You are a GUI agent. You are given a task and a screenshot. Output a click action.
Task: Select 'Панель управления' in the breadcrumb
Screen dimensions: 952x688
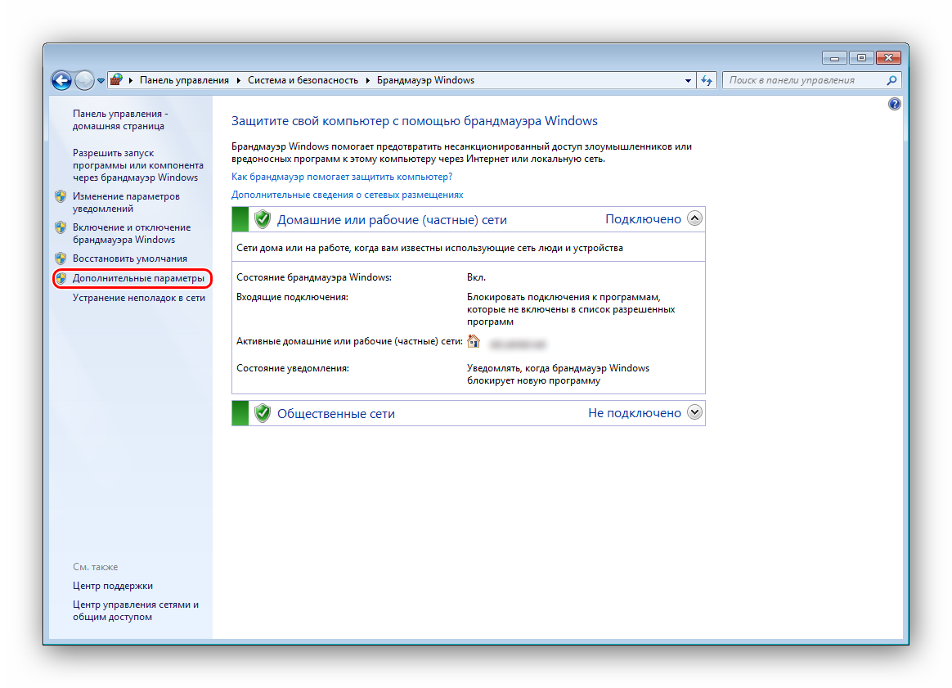[184, 80]
